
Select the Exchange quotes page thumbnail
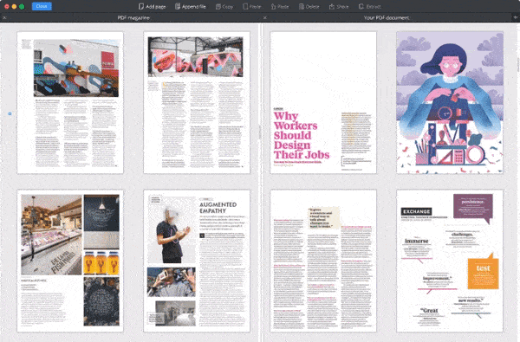pyautogui.click(x=450, y=261)
